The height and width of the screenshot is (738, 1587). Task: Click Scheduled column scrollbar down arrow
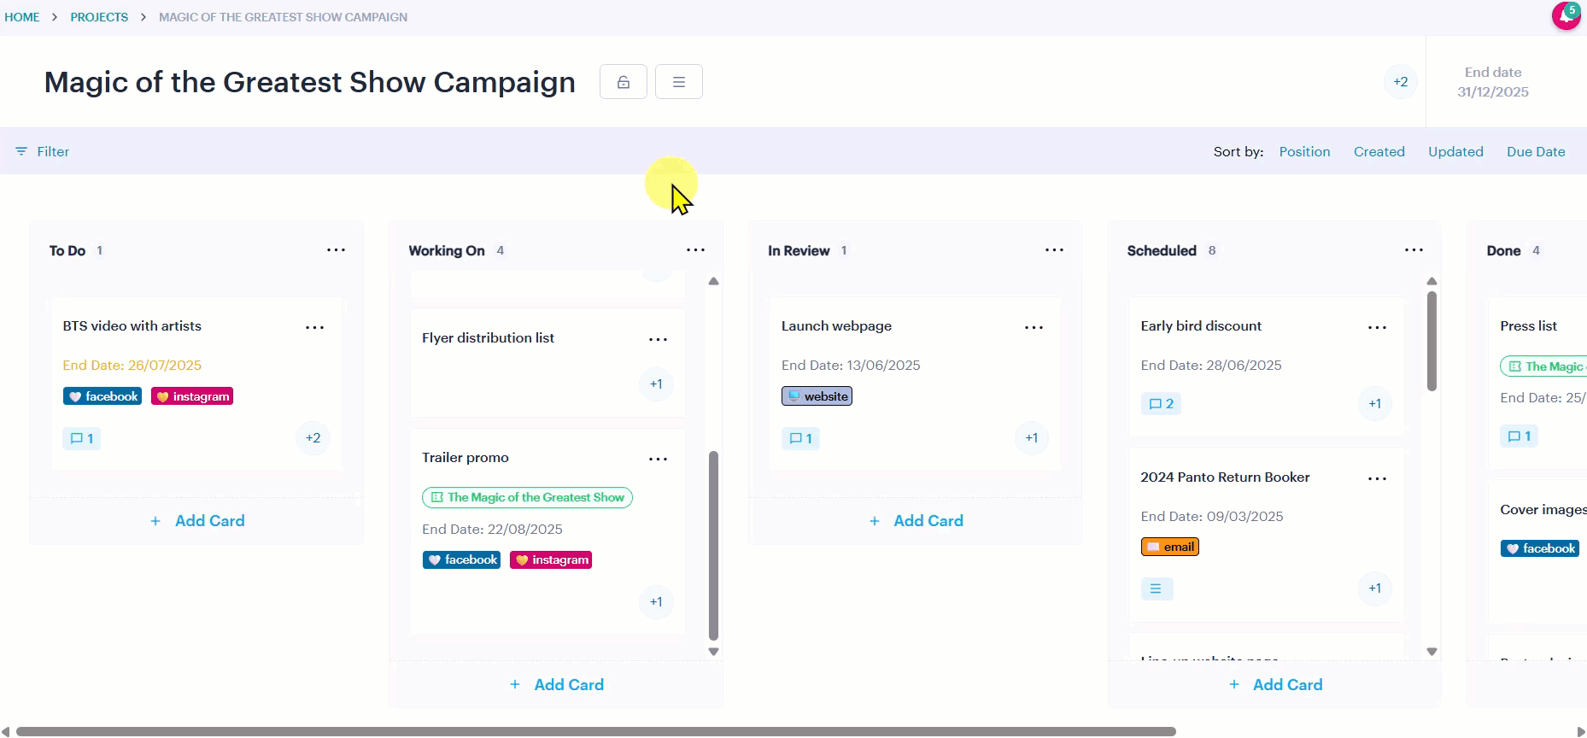tap(1432, 652)
